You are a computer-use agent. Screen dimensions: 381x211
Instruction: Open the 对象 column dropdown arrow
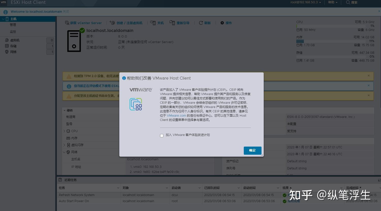click(167, 188)
